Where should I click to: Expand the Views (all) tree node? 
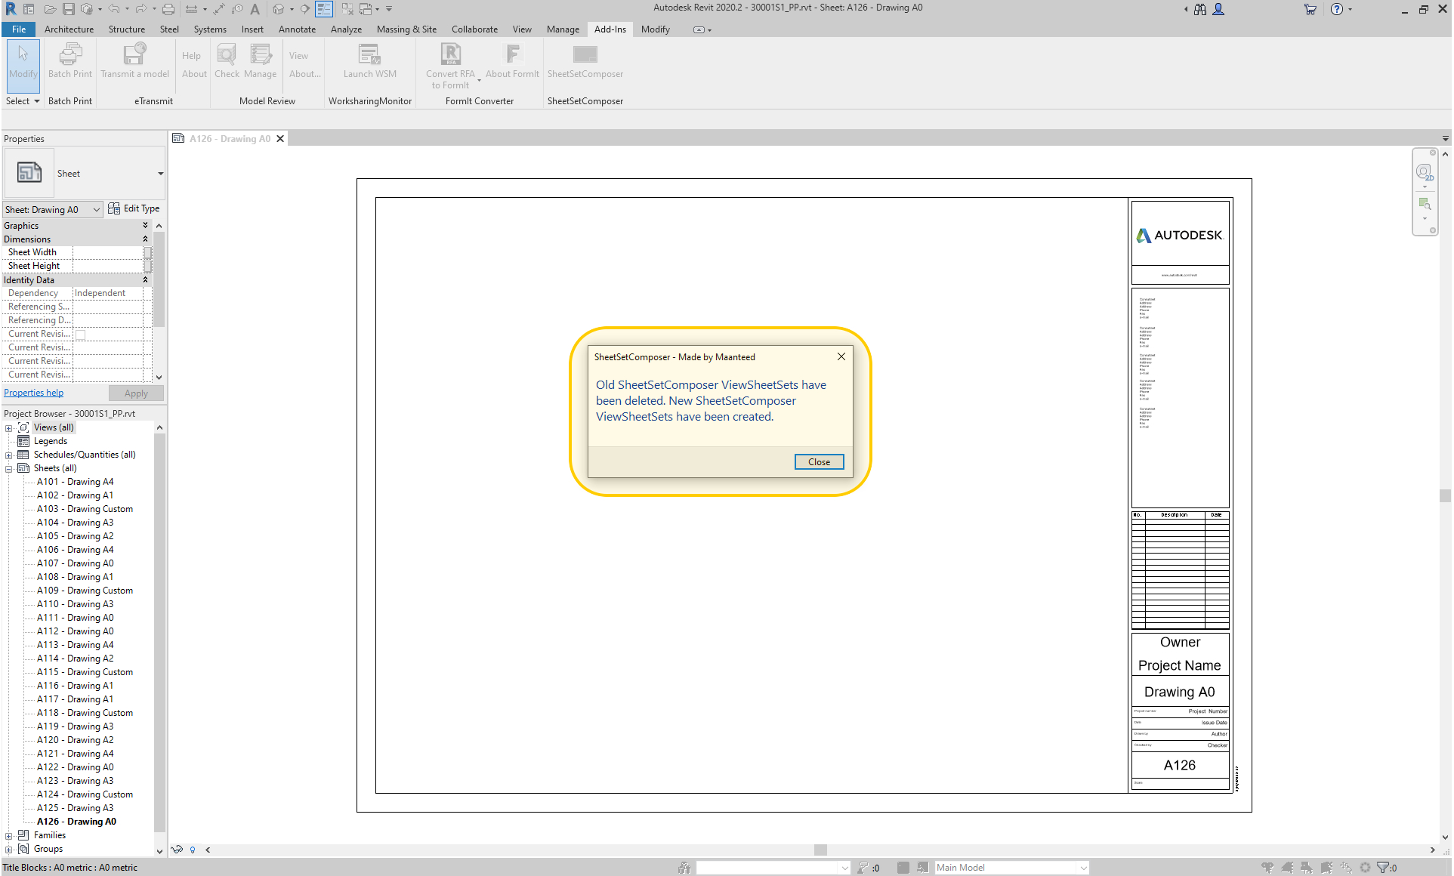9,428
